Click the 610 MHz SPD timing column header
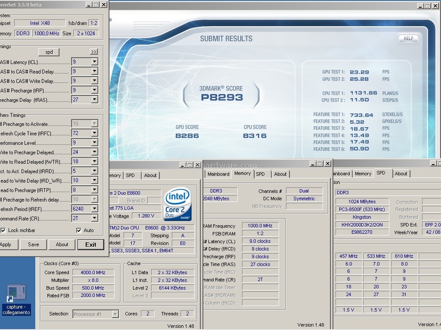 pyautogui.click(x=404, y=256)
